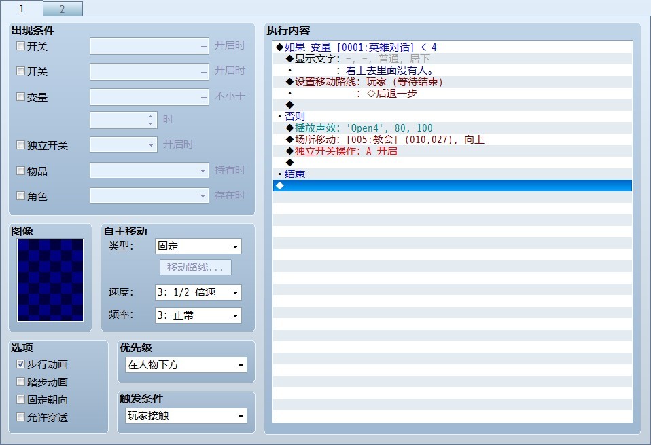The height and width of the screenshot is (445, 651).
Task: Enable the 物品 condition checkbox
Action: [20, 171]
